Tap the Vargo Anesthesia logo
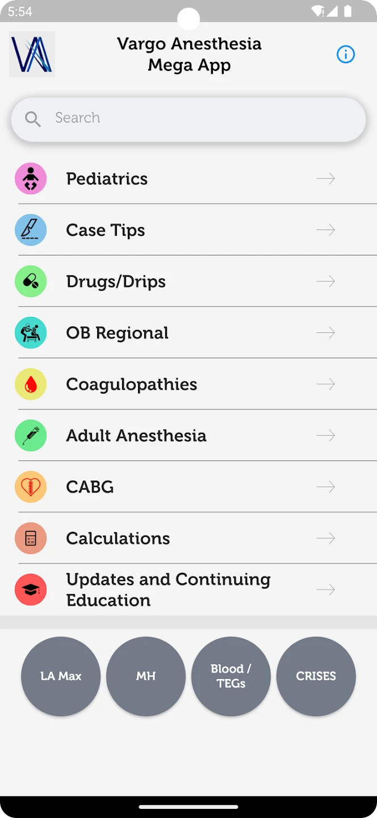The height and width of the screenshot is (818, 377). tap(32, 55)
